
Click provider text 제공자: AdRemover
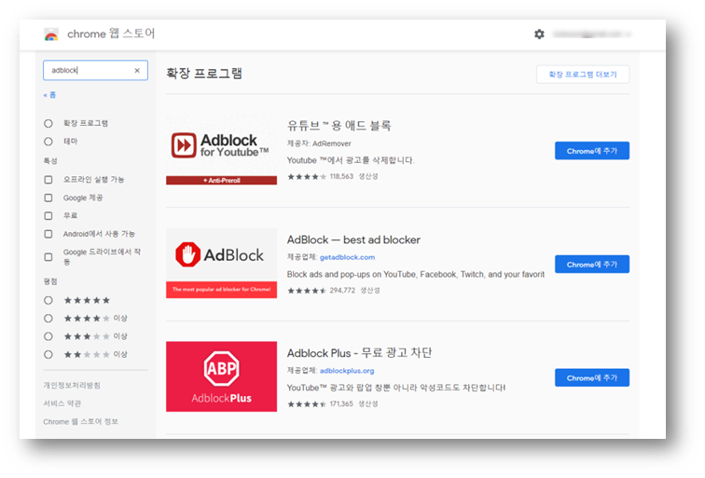(x=319, y=143)
